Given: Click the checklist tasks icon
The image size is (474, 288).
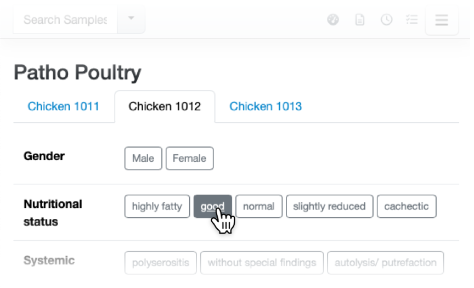Looking at the screenshot, I should coord(411,20).
